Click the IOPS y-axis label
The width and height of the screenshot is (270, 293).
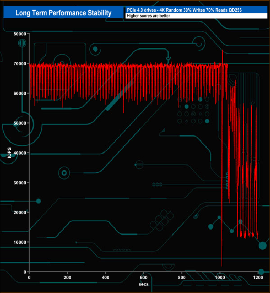(x=9, y=153)
